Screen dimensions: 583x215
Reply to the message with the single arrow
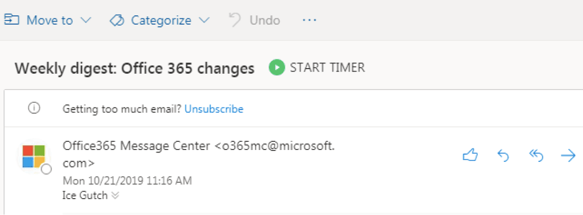click(503, 156)
